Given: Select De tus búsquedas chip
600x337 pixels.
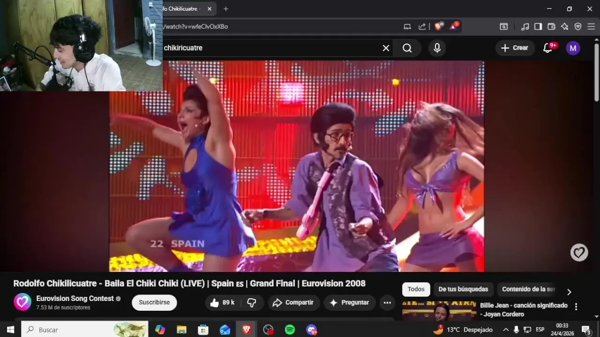Looking at the screenshot, I should click(x=463, y=289).
